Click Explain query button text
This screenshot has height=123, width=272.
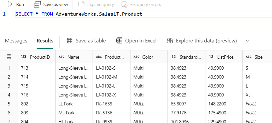[x=101, y=5]
